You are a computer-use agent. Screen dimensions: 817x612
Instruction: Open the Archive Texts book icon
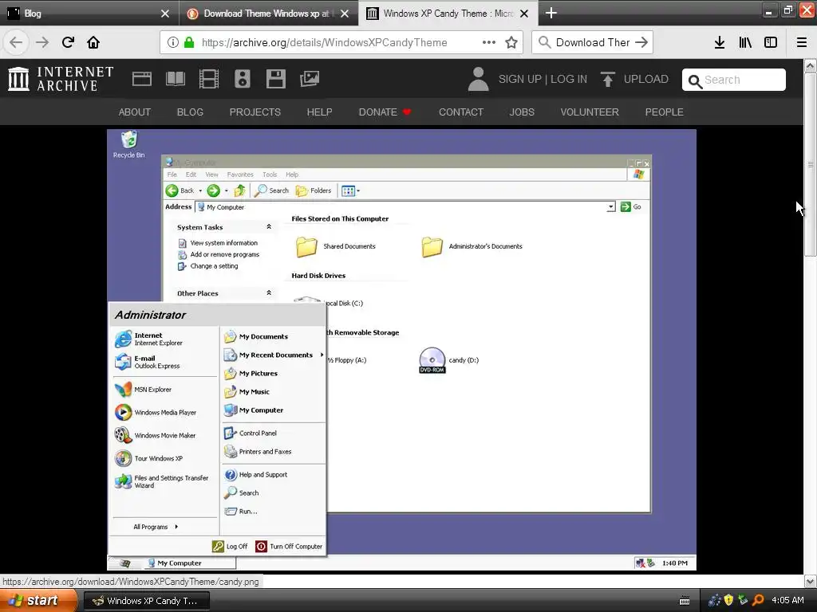click(175, 79)
